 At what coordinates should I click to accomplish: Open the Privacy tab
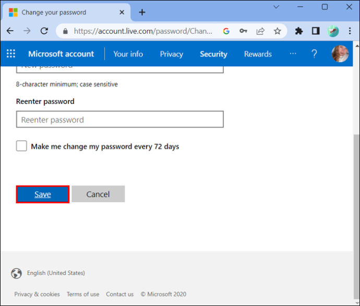pyautogui.click(x=172, y=54)
